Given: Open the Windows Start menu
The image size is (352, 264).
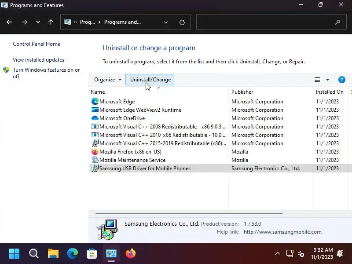Looking at the screenshot, I should point(15,254).
